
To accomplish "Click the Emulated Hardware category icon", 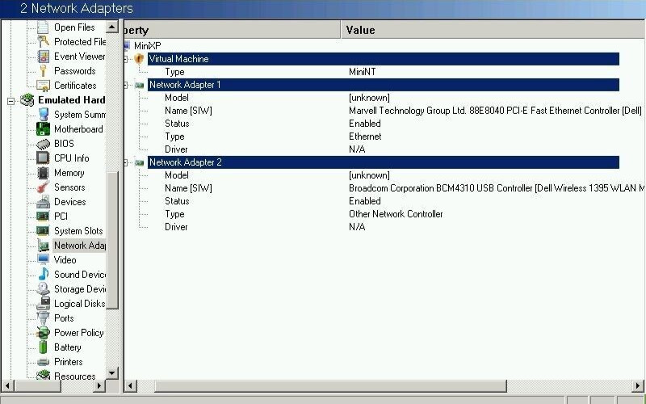I will point(27,99).
